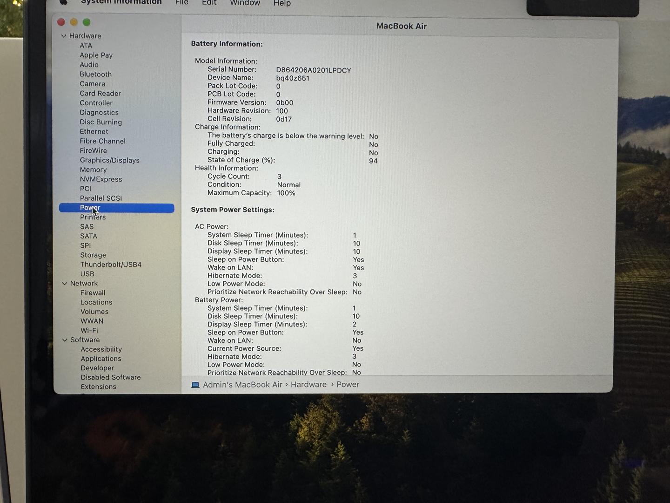This screenshot has width=670, height=503.
Task: Select Parallel SCSI in the sidebar
Action: [101, 198]
